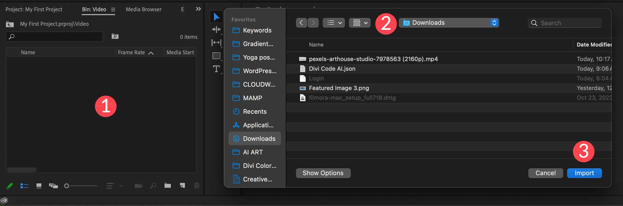This screenshot has height=206, width=623.
Task: Select the Selection (arrow) tool
Action: (216, 17)
